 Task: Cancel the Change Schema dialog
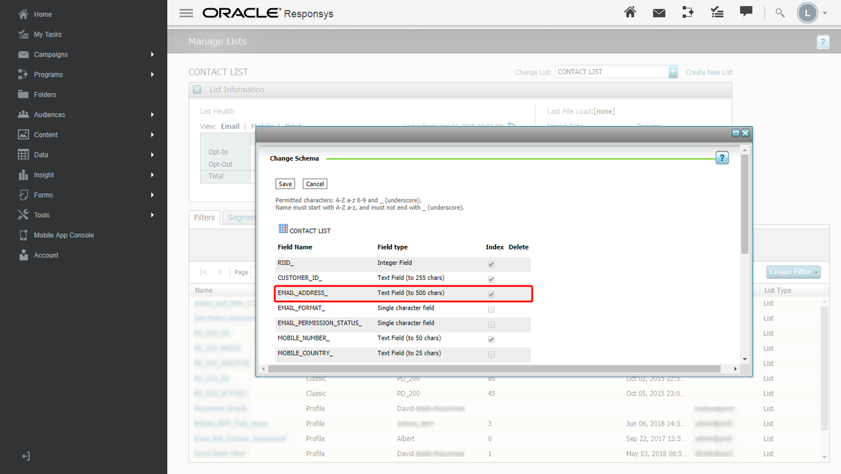[x=315, y=184]
